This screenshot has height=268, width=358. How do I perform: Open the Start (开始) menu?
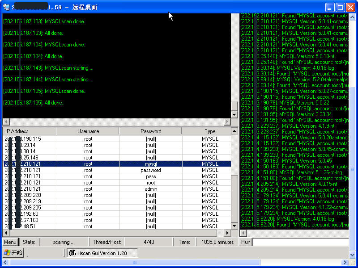pos(13,253)
